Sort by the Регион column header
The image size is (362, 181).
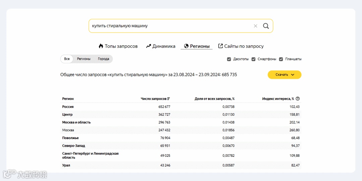(x=68, y=99)
